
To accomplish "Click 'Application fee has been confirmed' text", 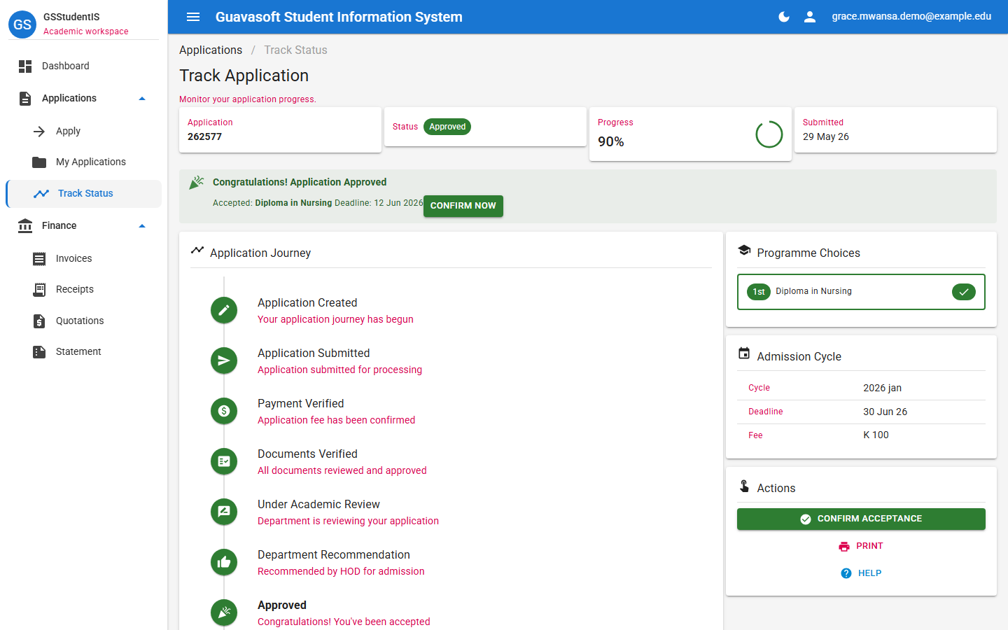I will (x=336, y=420).
